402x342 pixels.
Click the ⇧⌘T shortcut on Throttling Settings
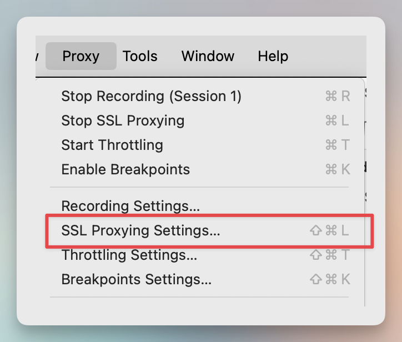coord(330,255)
